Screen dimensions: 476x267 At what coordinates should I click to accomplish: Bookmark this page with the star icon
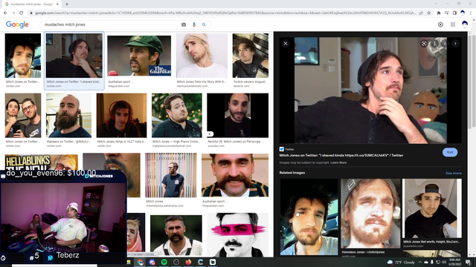point(428,13)
